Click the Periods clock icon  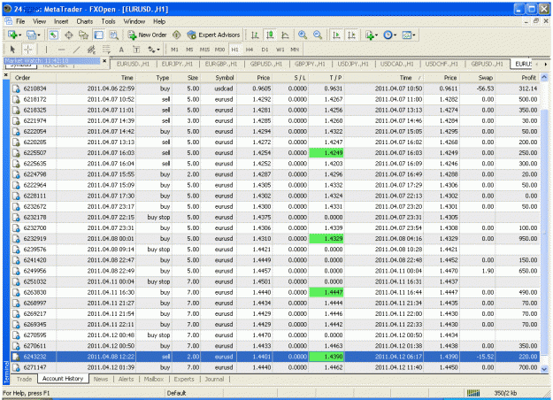(x=388, y=35)
